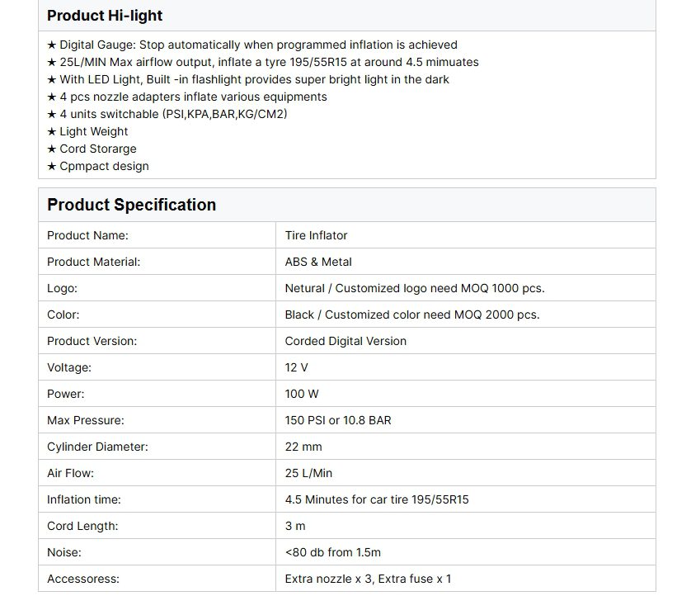Click the Product Specification heading
The height and width of the screenshot is (596, 691).
(131, 205)
